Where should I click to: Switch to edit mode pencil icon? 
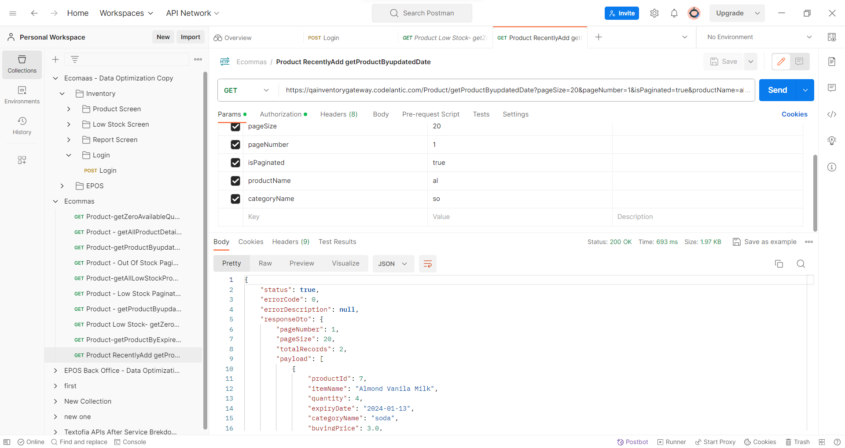(x=781, y=62)
